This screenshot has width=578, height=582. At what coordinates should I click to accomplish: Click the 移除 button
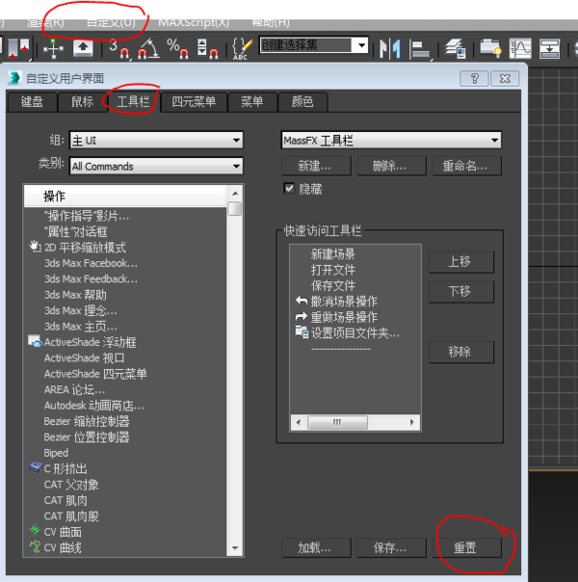[x=461, y=352]
